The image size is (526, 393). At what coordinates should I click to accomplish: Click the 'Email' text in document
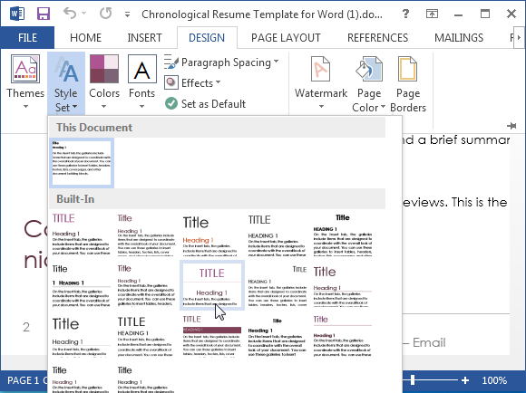(x=429, y=342)
